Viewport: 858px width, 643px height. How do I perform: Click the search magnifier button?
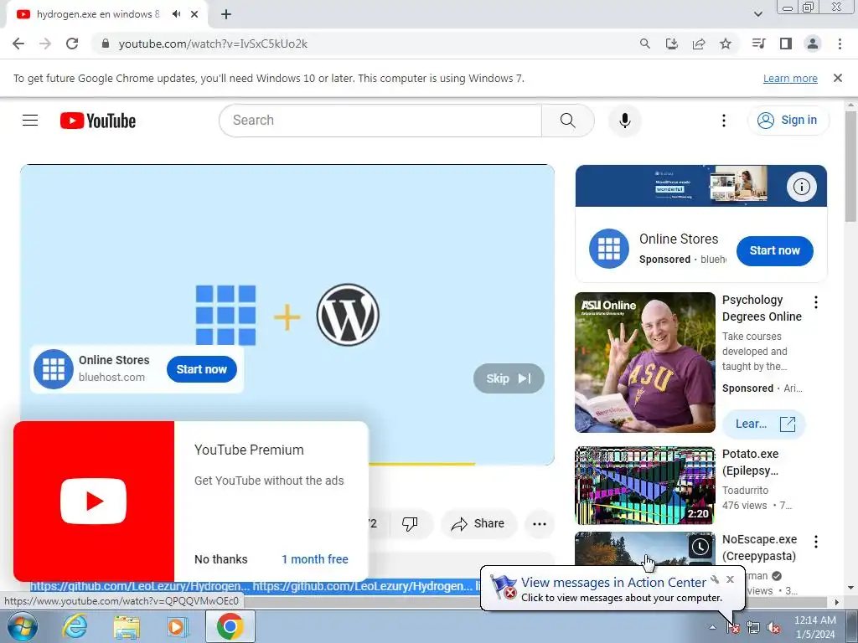(567, 121)
